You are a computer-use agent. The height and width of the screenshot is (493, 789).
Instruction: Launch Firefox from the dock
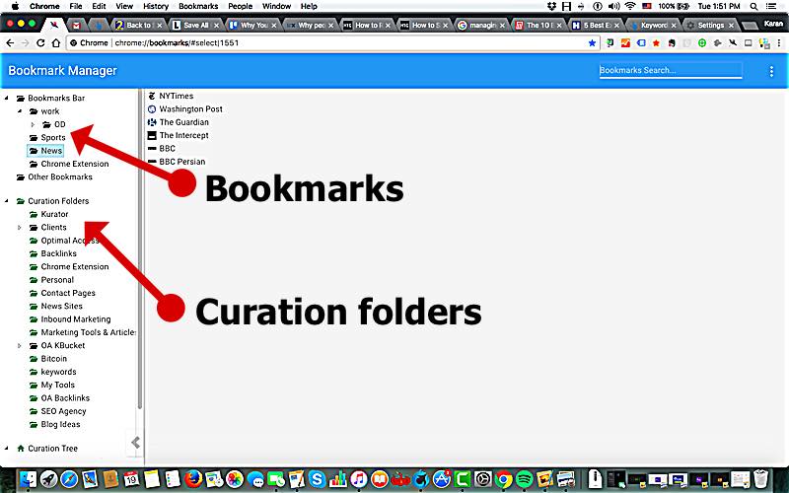pyautogui.click(x=192, y=478)
